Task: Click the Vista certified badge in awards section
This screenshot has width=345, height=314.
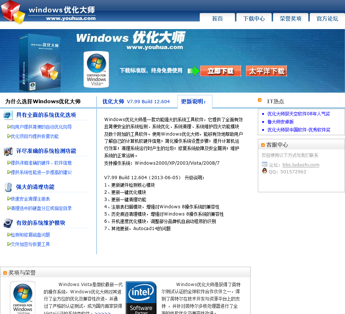Action: [x=23, y=298]
